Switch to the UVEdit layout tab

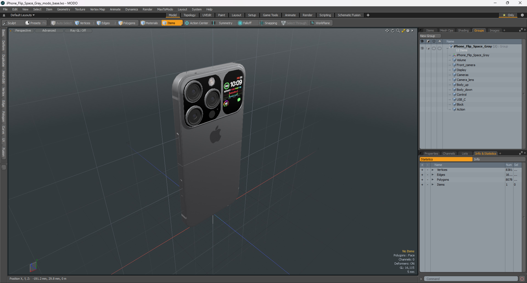coord(207,15)
